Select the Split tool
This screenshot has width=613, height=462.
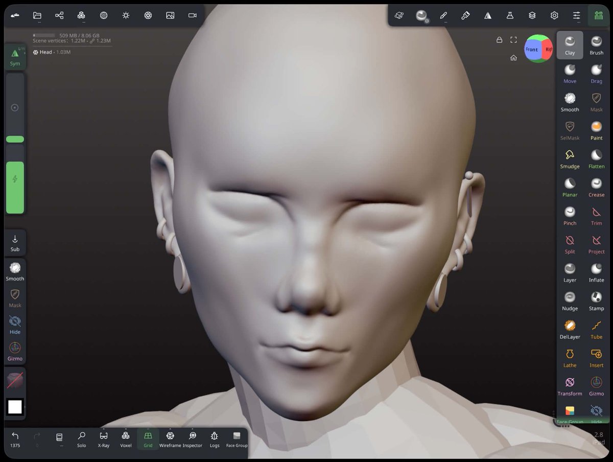click(570, 244)
